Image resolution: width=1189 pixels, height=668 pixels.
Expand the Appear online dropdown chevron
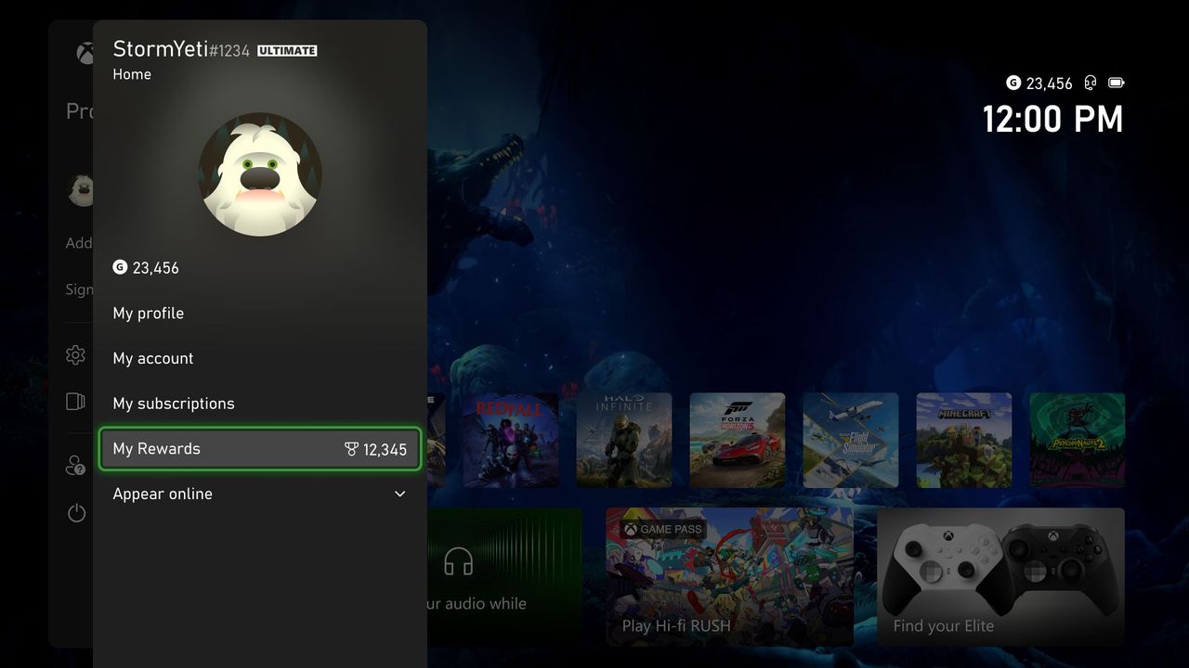[400, 494]
